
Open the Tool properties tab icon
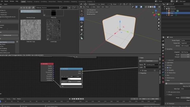(163, 41)
